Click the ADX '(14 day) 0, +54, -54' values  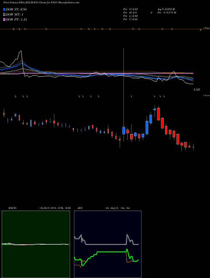pos(117,208)
